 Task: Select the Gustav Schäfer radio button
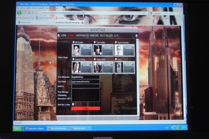116,42
